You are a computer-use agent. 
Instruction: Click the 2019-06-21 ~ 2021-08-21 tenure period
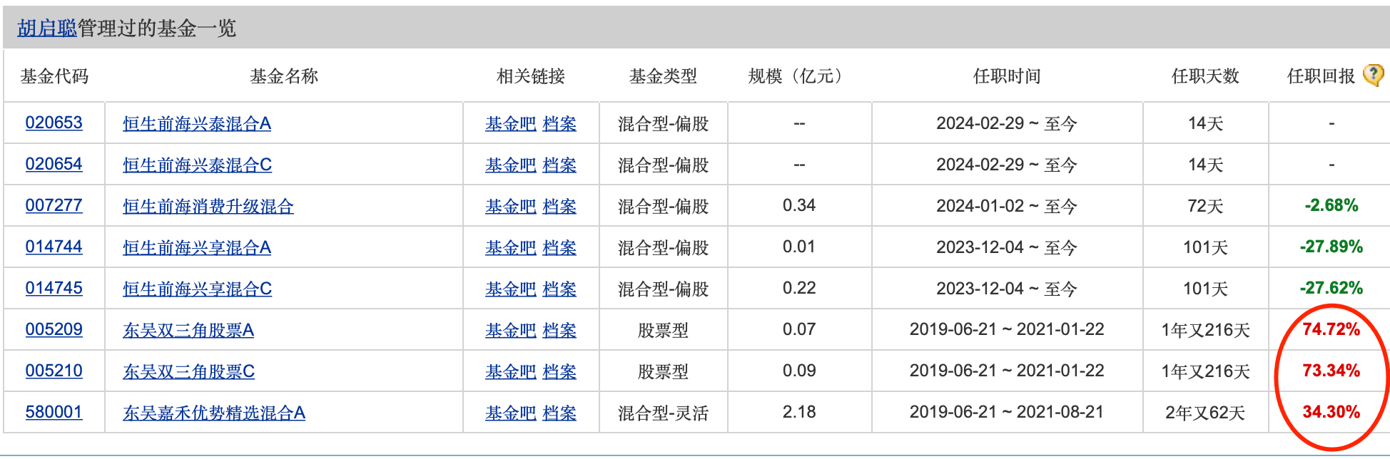(1007, 412)
